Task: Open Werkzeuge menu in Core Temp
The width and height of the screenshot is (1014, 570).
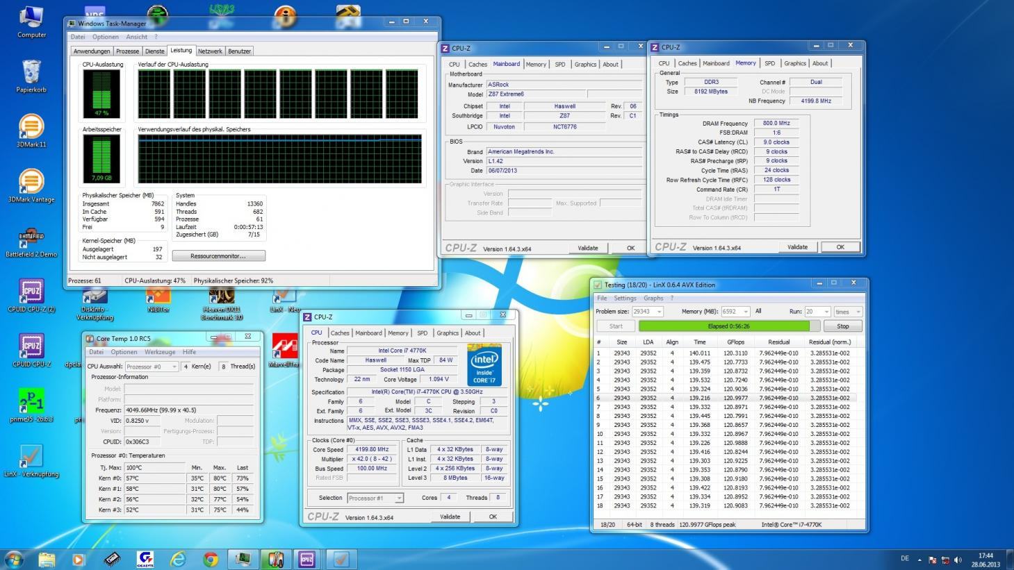Action: (161, 352)
